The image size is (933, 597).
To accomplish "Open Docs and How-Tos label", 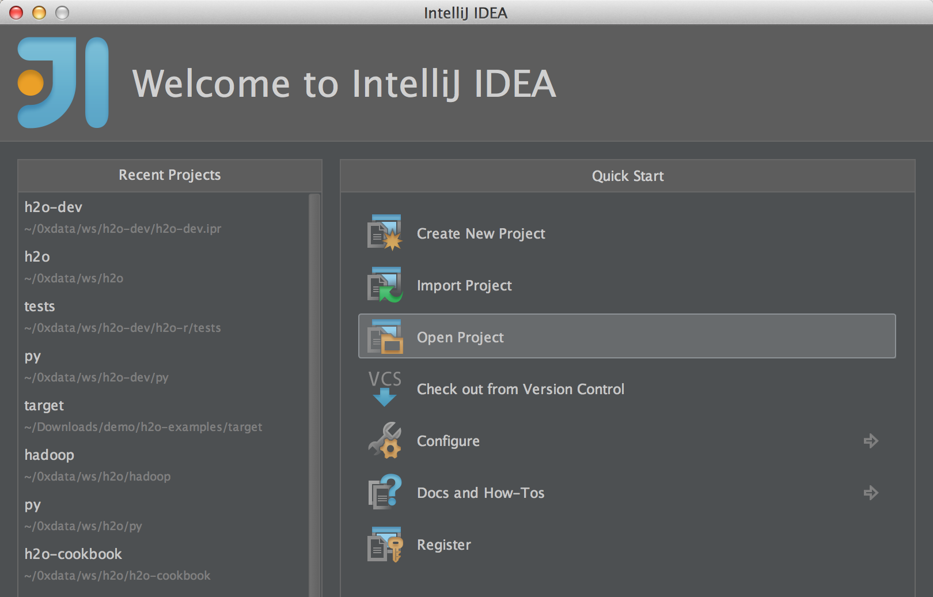I will pyautogui.click(x=481, y=493).
